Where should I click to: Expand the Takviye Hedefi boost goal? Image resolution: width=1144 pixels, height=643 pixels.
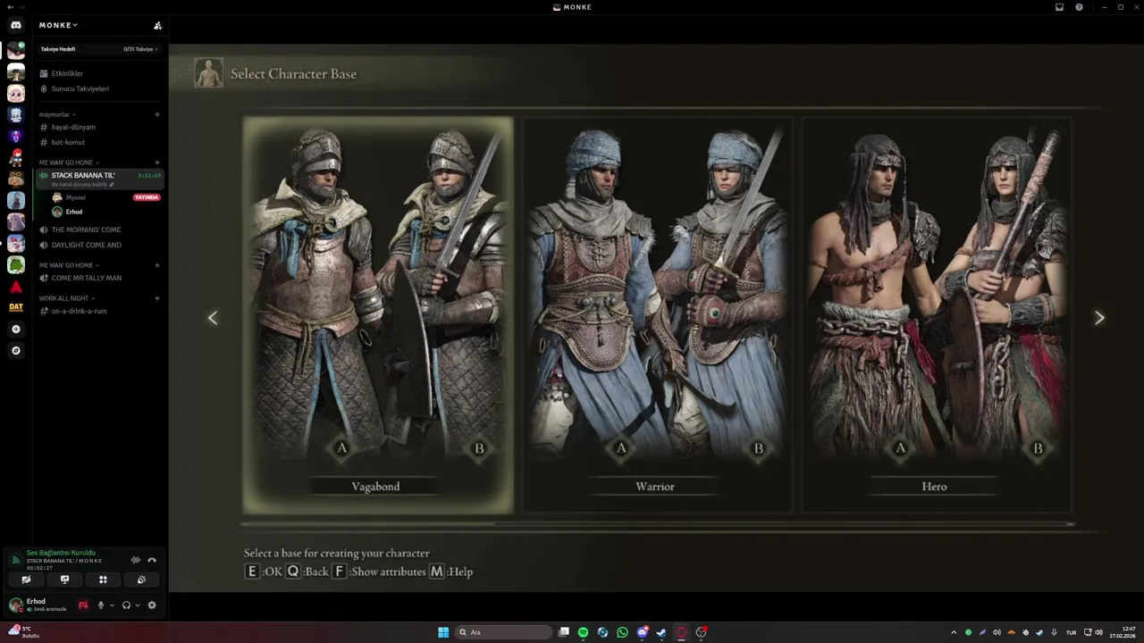pyautogui.click(x=99, y=49)
